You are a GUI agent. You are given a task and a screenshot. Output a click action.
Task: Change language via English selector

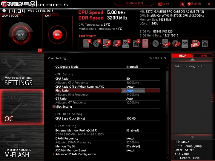pyautogui.click(x=196, y=4)
